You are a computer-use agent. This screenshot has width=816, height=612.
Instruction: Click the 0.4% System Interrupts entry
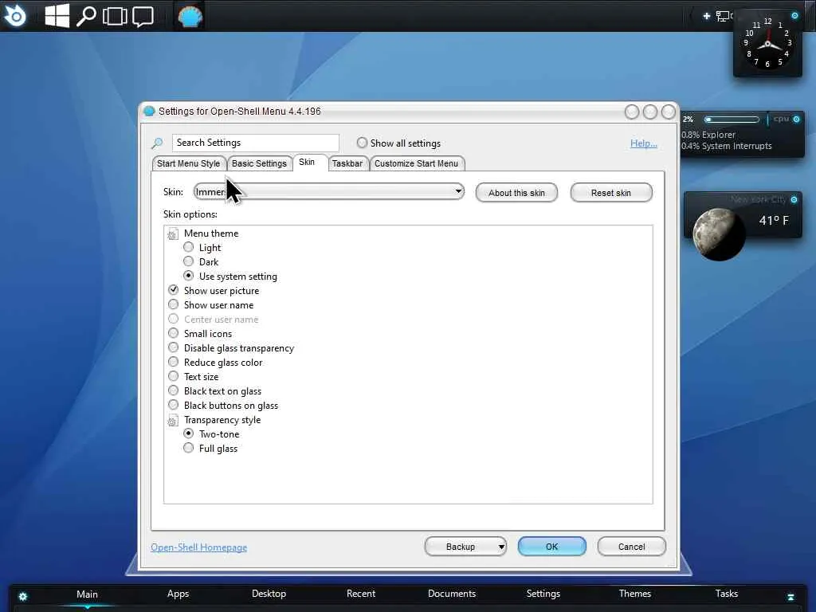coord(727,147)
